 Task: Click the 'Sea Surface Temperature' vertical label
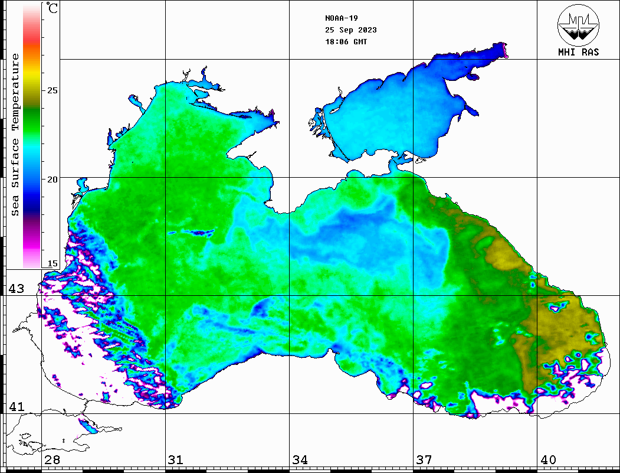(15, 135)
